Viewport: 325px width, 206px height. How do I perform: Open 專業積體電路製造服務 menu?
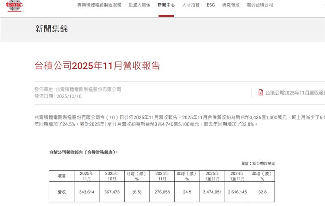point(99,5)
